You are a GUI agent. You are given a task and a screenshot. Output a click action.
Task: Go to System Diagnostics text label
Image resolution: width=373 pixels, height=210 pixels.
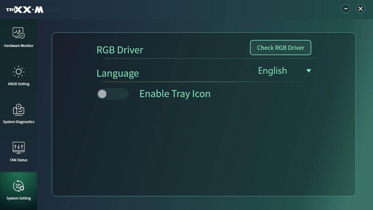point(19,122)
